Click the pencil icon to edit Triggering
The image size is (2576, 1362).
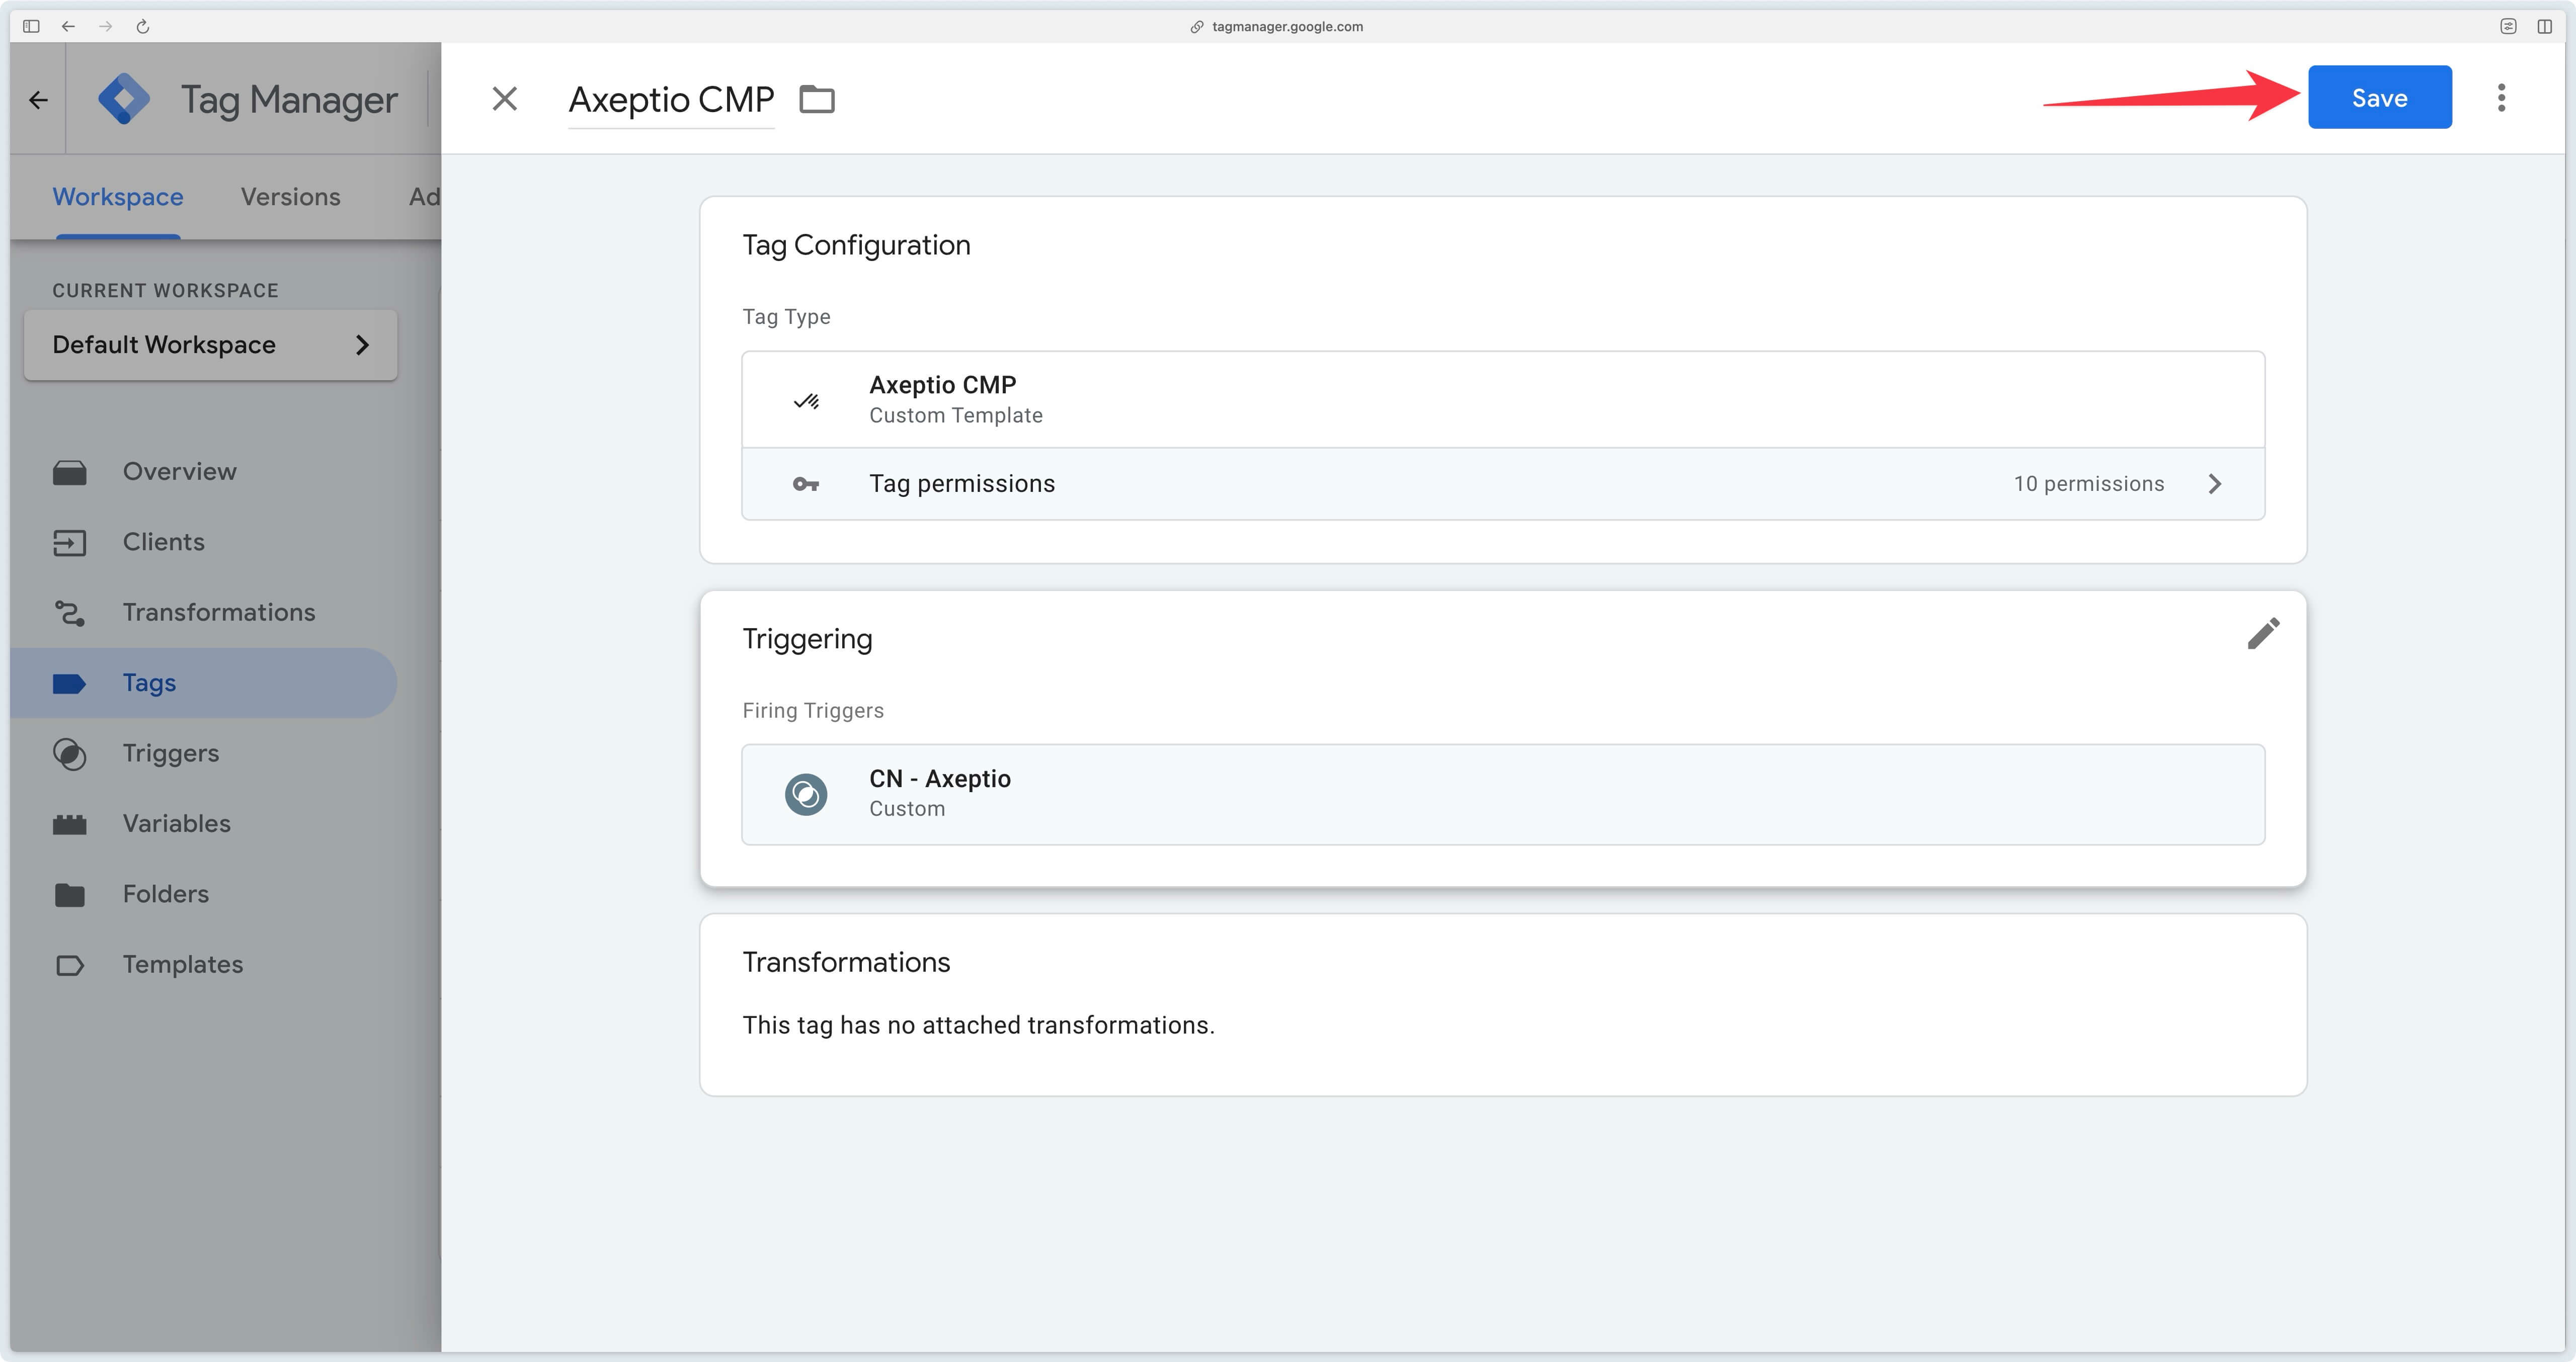pyautogui.click(x=2264, y=633)
